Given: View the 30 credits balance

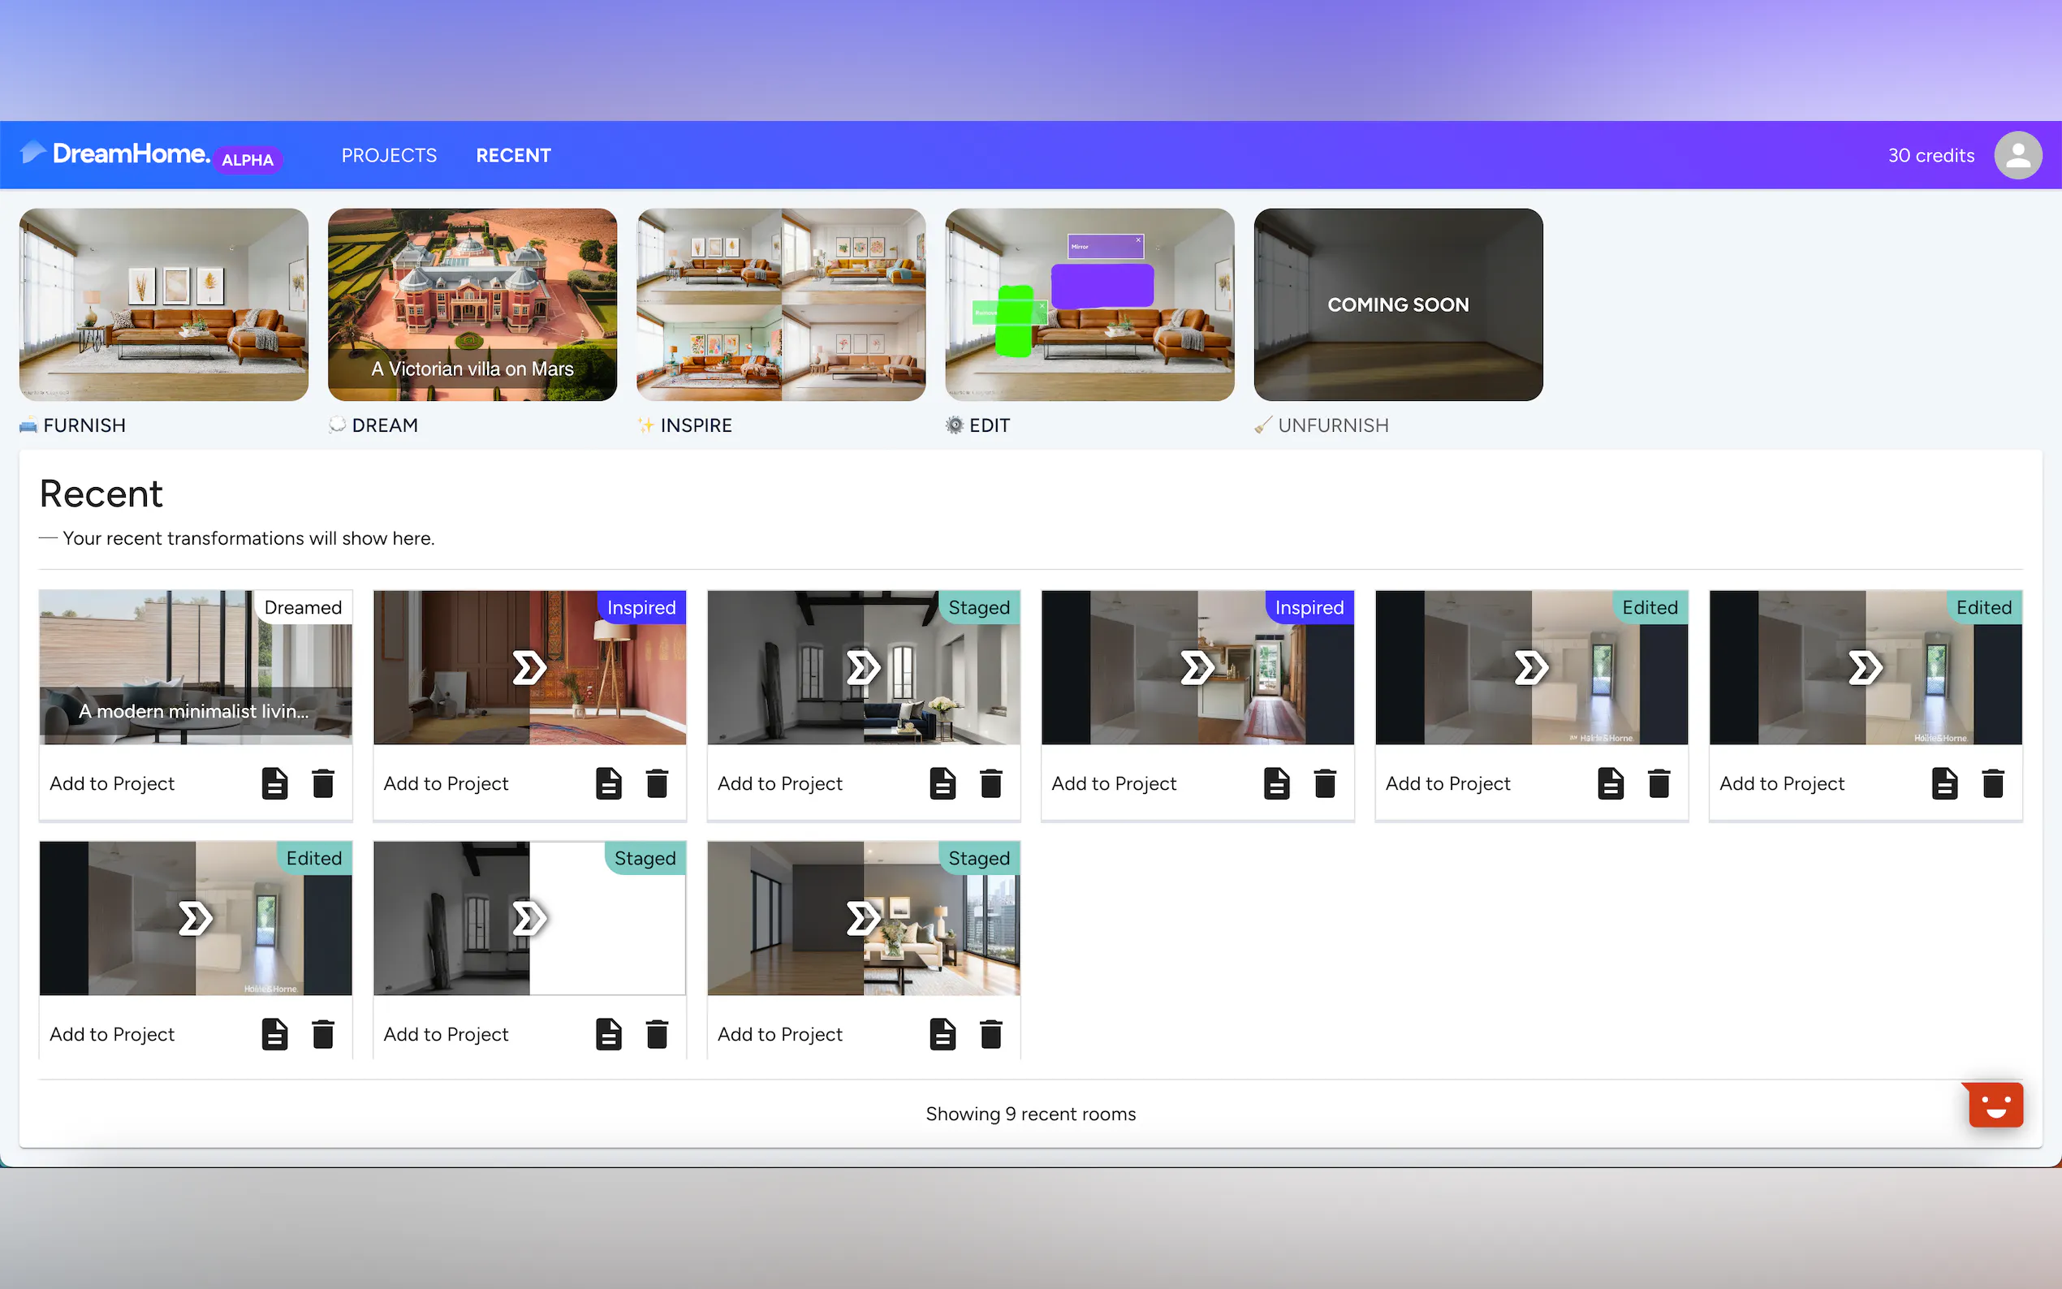Looking at the screenshot, I should [1930, 155].
